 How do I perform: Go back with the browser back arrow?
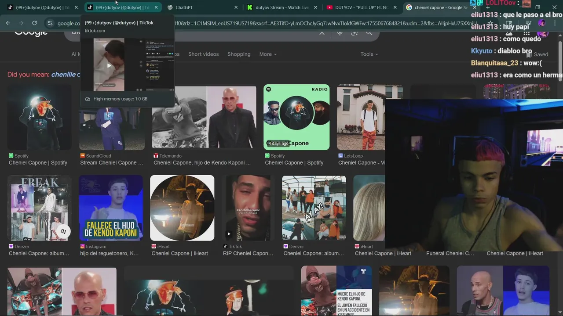coord(8,23)
